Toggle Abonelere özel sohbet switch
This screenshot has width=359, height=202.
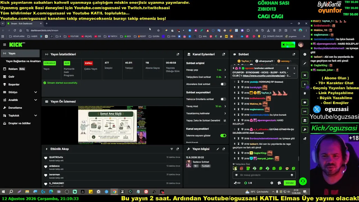(223, 84)
